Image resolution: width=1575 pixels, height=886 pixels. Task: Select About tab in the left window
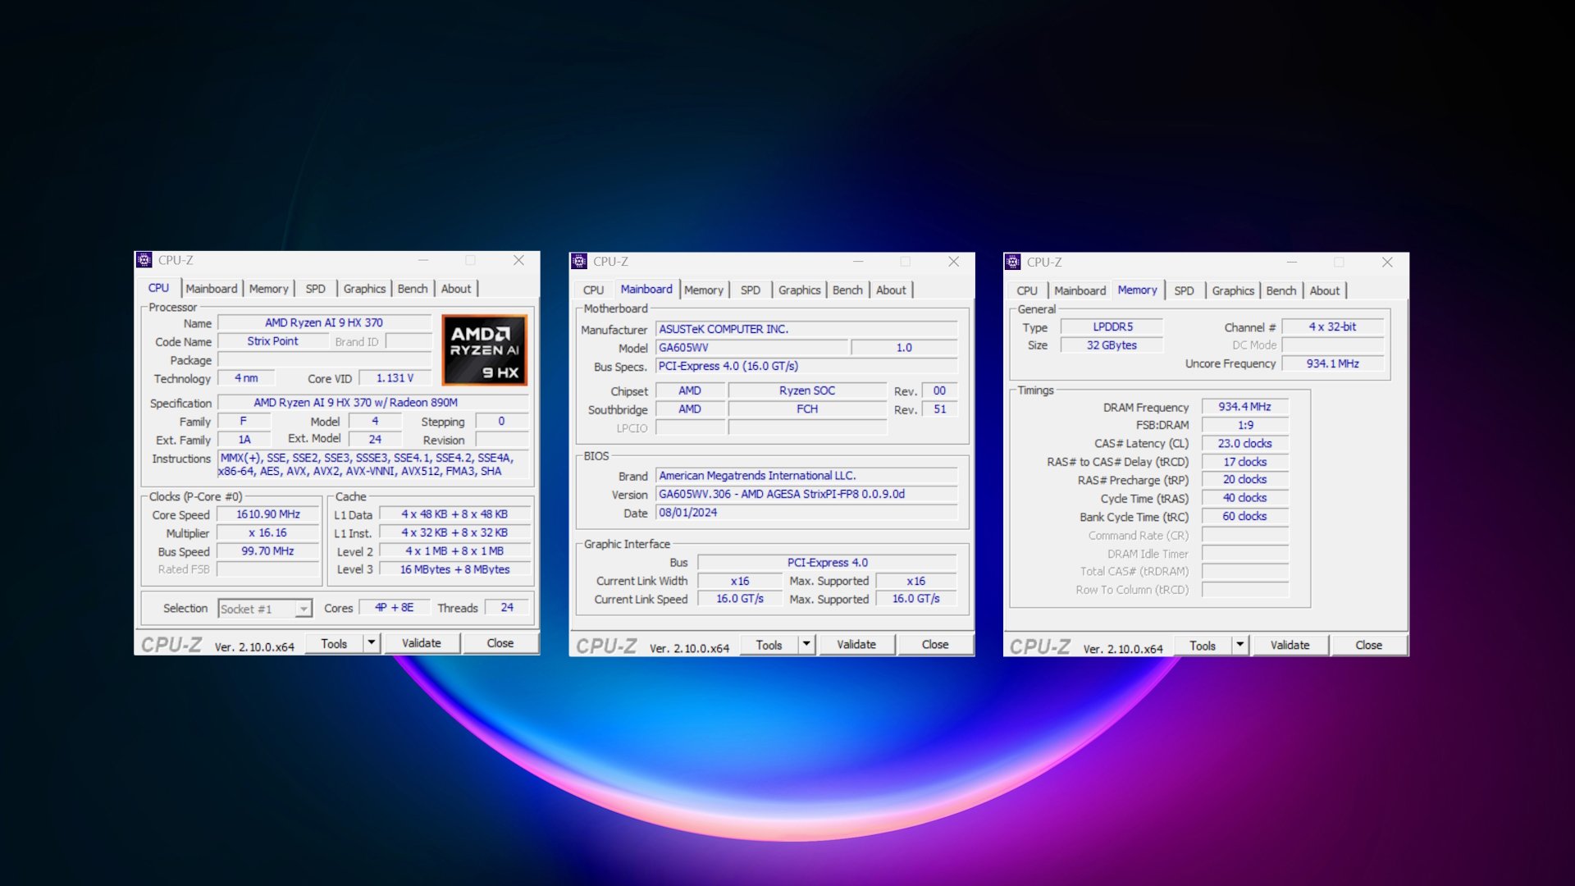point(456,289)
